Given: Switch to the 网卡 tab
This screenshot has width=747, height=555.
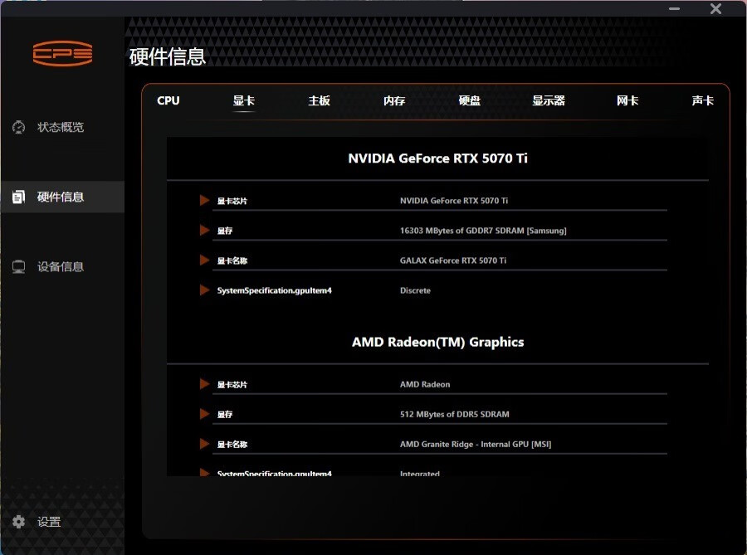Looking at the screenshot, I should tap(627, 100).
